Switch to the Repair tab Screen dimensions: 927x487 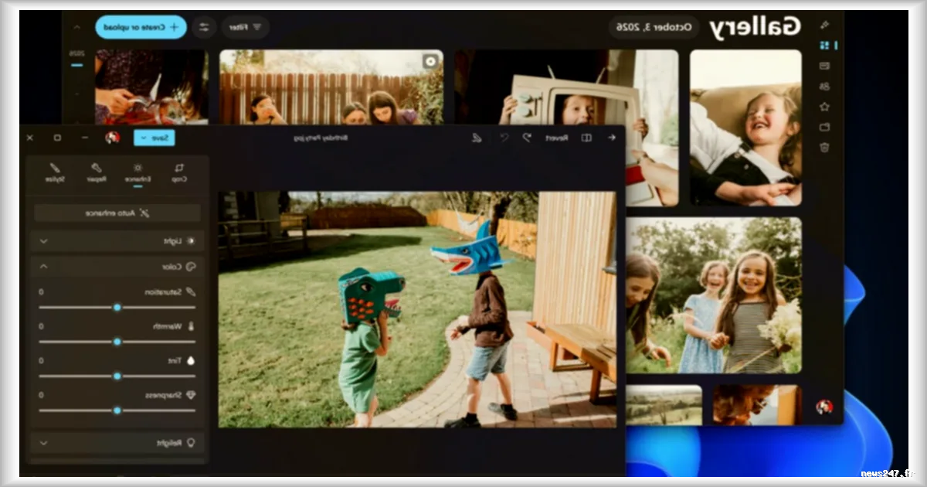[x=96, y=172]
